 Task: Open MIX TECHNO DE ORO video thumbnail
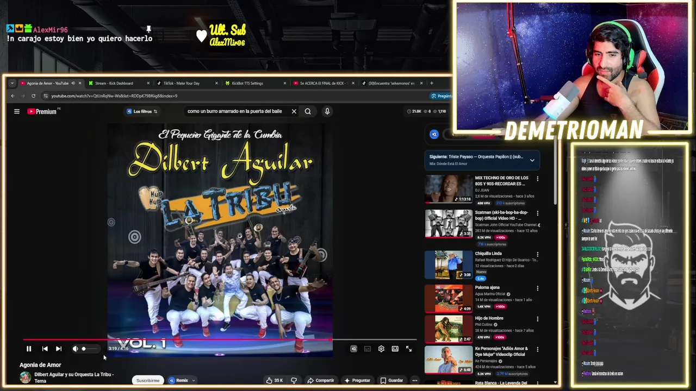pyautogui.click(x=449, y=188)
